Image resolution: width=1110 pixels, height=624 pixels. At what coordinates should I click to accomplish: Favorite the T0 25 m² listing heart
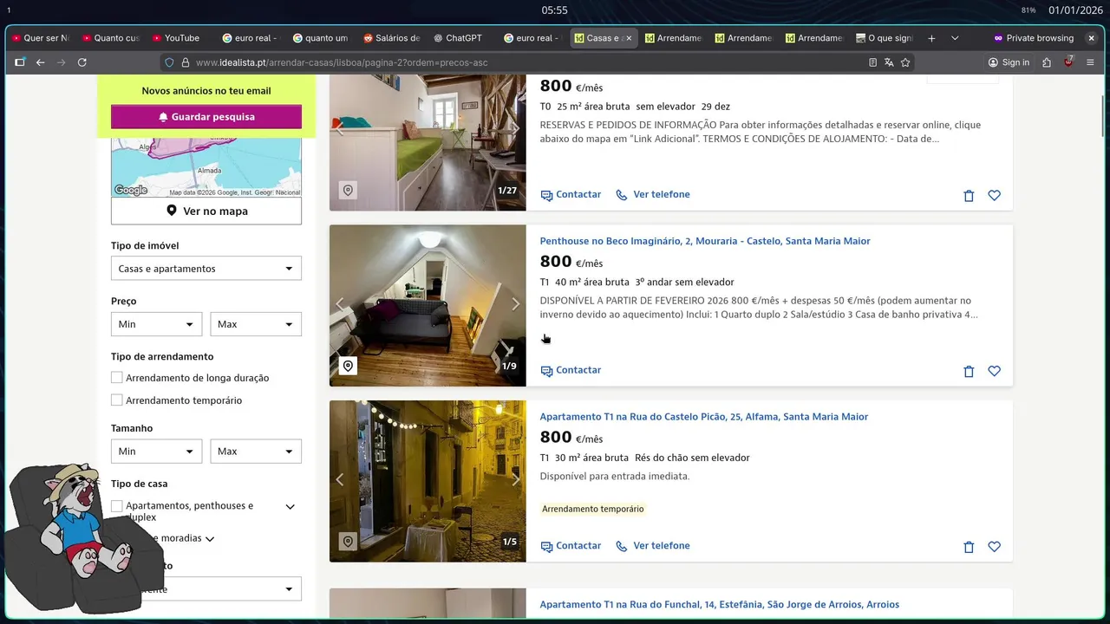(995, 196)
